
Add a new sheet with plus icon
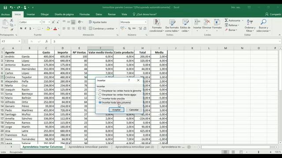click(189, 147)
